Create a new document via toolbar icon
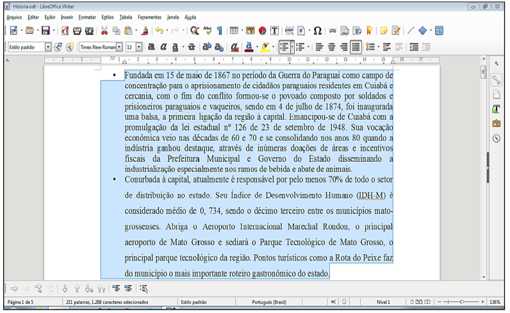The width and height of the screenshot is (510, 313). point(13,31)
